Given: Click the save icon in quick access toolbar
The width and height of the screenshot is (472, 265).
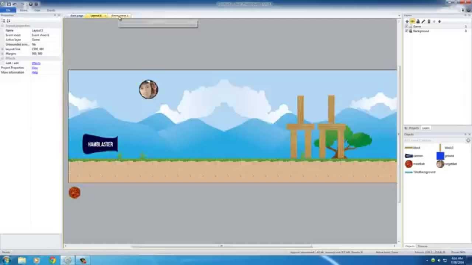Looking at the screenshot, I should tap(9, 4).
